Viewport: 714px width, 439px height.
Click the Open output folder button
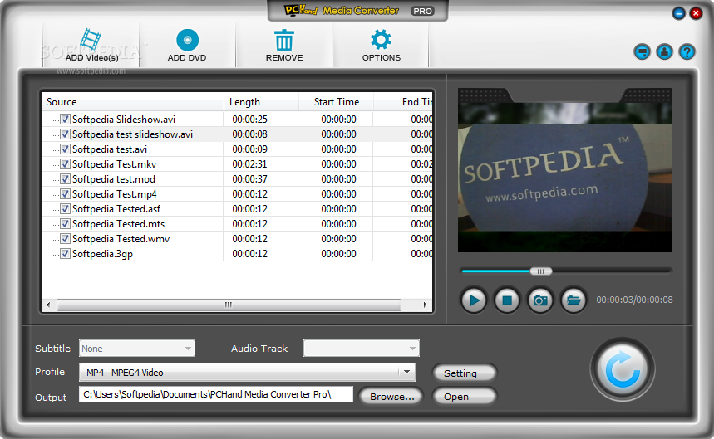[x=464, y=397]
